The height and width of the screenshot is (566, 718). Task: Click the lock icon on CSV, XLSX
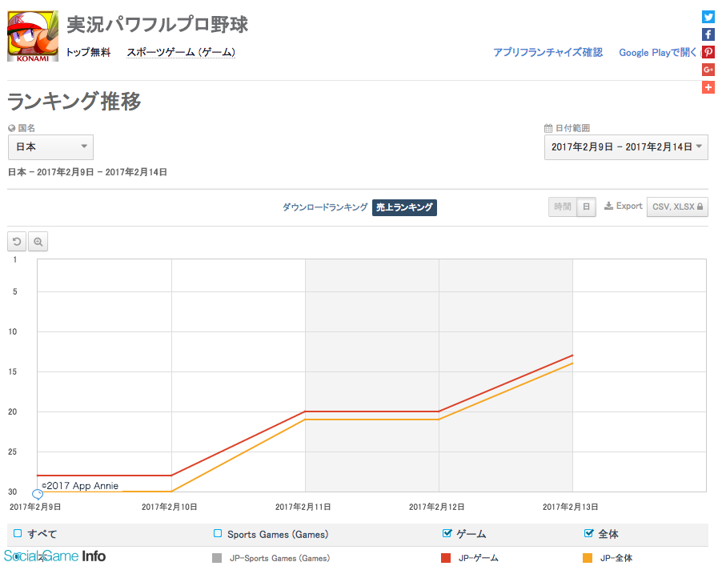tap(700, 207)
